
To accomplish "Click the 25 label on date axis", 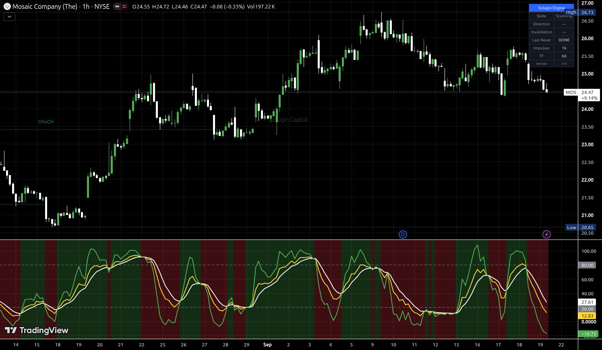I will point(163,345).
